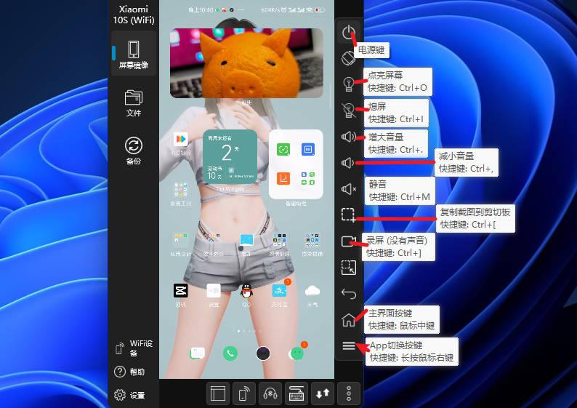Light up the phone screen with bulb icon
577x408 pixels.
(x=349, y=84)
